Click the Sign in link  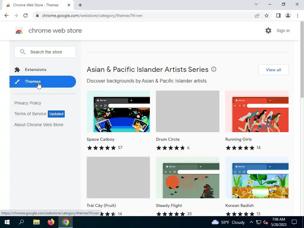pos(283,31)
